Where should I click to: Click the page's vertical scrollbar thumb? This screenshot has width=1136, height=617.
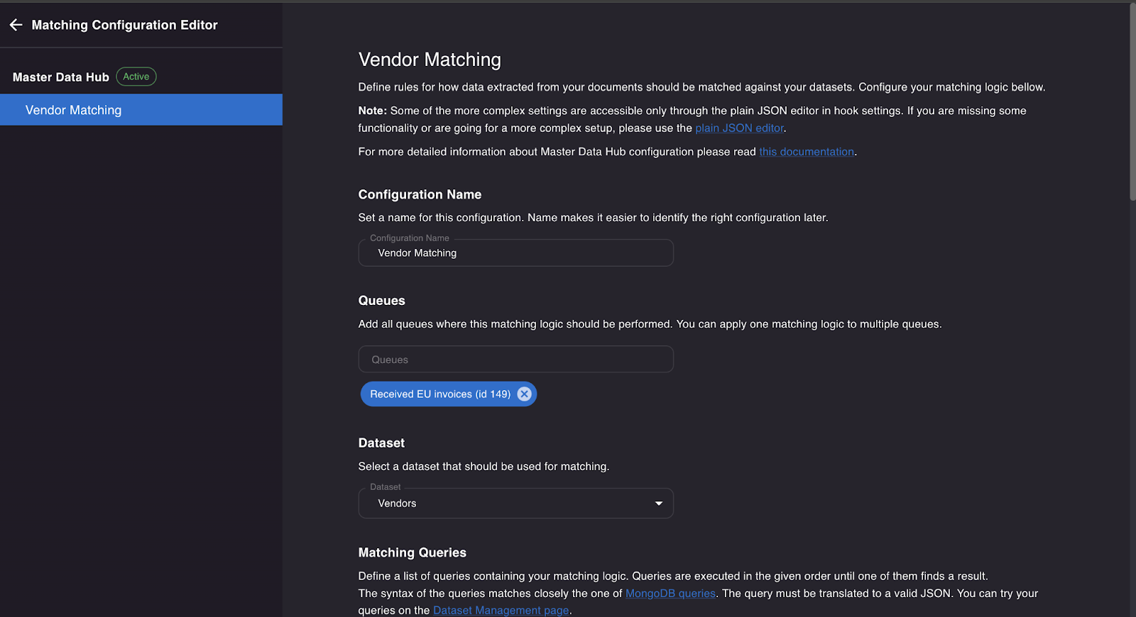click(x=1132, y=99)
